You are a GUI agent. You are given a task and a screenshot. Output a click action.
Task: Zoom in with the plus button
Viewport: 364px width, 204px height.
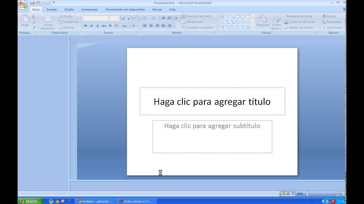pyautogui.click(x=338, y=194)
